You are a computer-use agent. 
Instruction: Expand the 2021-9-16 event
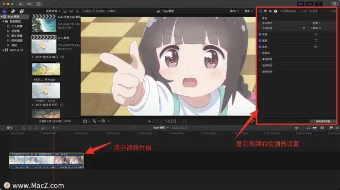coord(4,50)
